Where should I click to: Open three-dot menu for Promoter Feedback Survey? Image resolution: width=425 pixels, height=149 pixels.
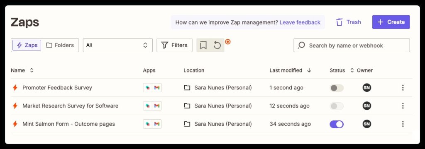(x=403, y=88)
